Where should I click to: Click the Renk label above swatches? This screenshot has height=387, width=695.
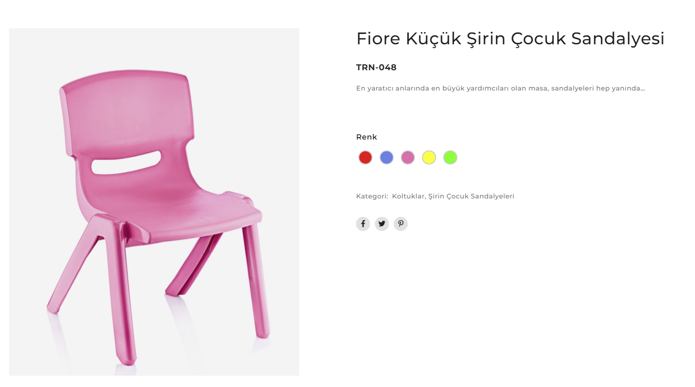[x=366, y=137]
